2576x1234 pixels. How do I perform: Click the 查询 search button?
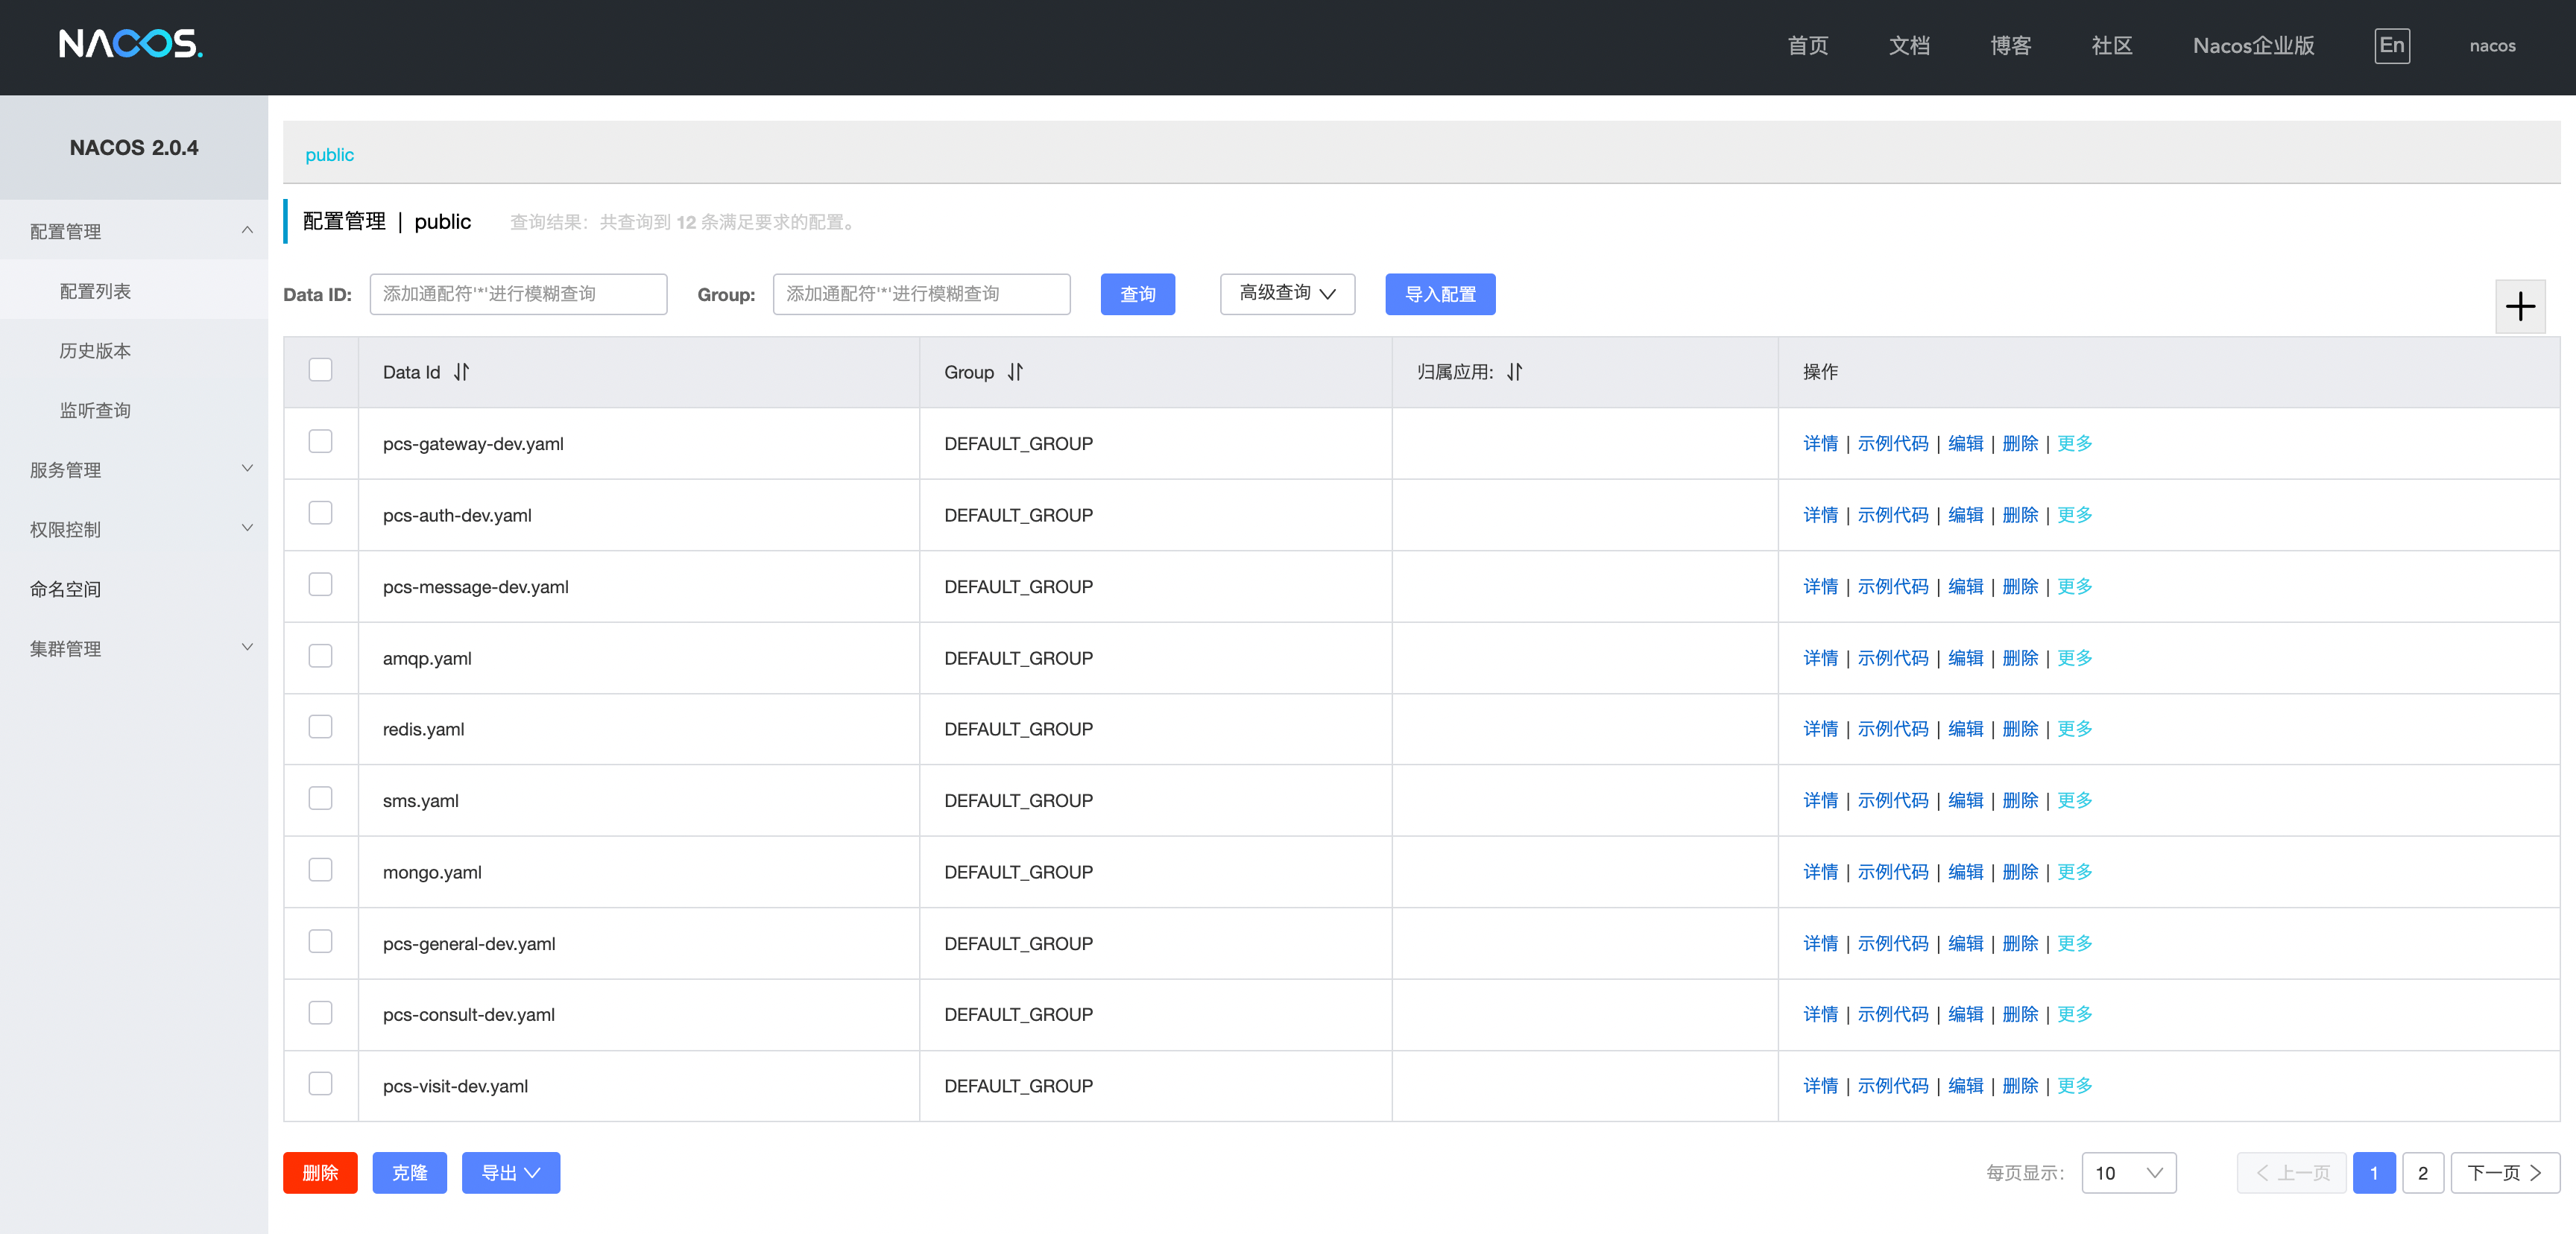(x=1137, y=294)
